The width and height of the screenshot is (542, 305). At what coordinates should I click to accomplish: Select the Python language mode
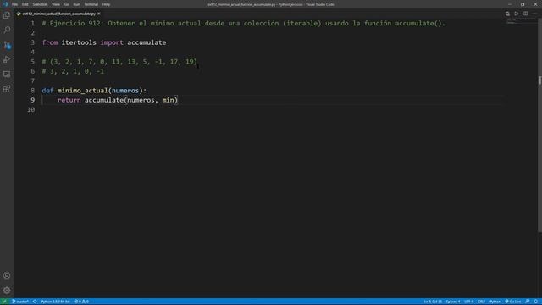coord(495,302)
